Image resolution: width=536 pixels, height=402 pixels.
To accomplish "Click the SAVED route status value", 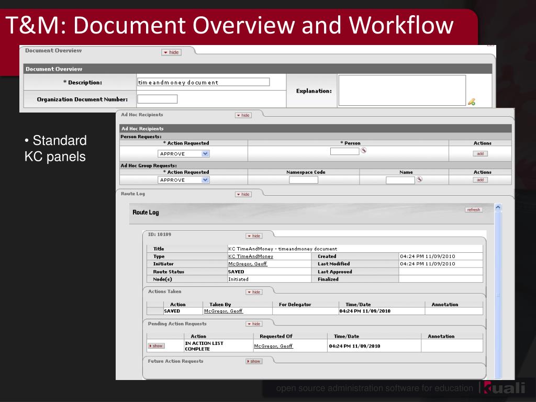I will click(236, 272).
